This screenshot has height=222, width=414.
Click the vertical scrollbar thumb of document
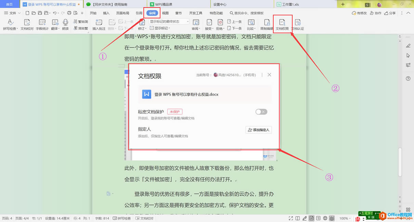[x=400, y=162]
